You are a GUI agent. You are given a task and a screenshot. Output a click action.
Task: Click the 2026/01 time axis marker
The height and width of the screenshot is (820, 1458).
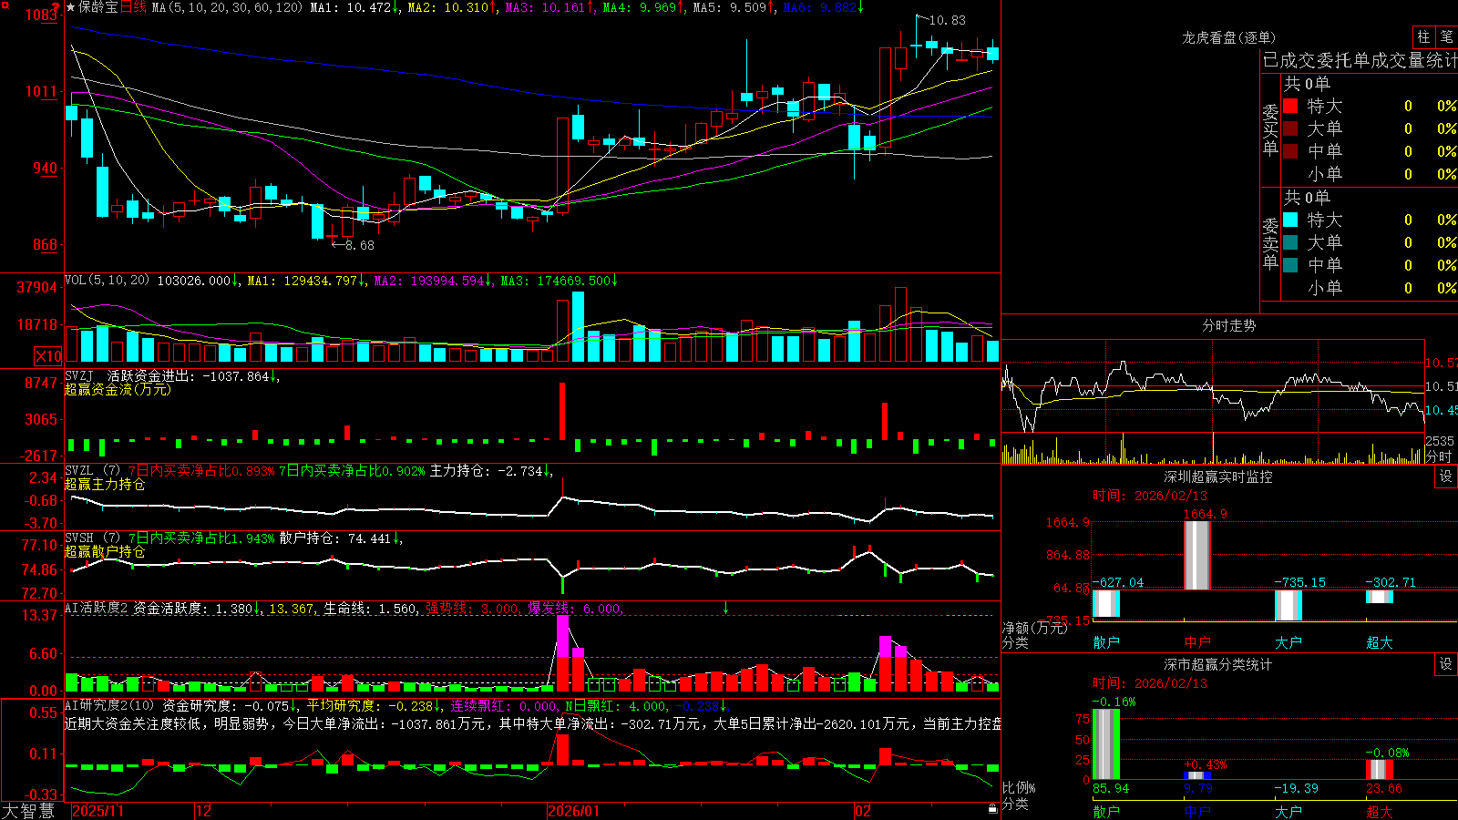(573, 811)
